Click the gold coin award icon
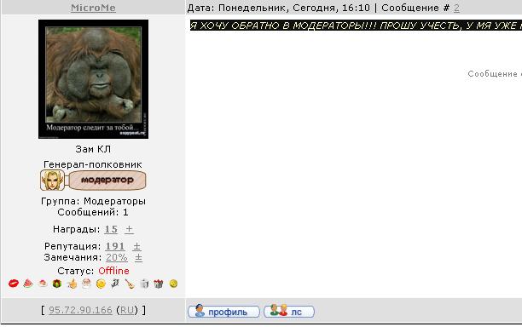The height and width of the screenshot is (327, 522). point(173,284)
